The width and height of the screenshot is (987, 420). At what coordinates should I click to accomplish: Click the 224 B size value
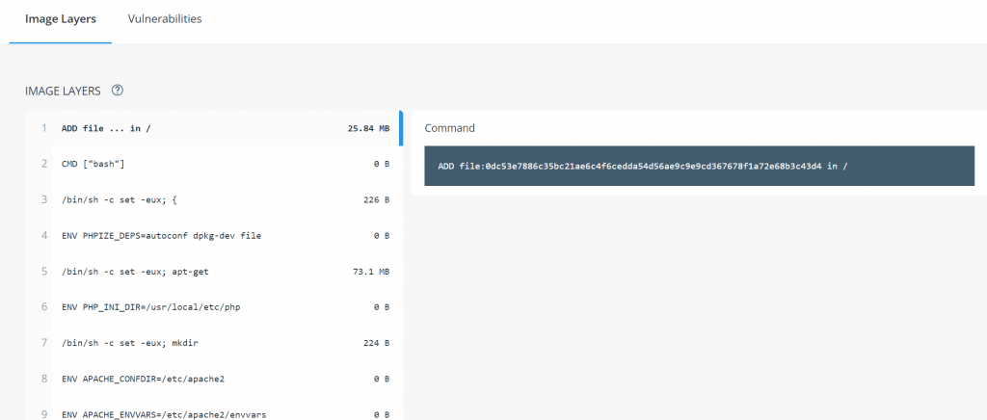[377, 343]
